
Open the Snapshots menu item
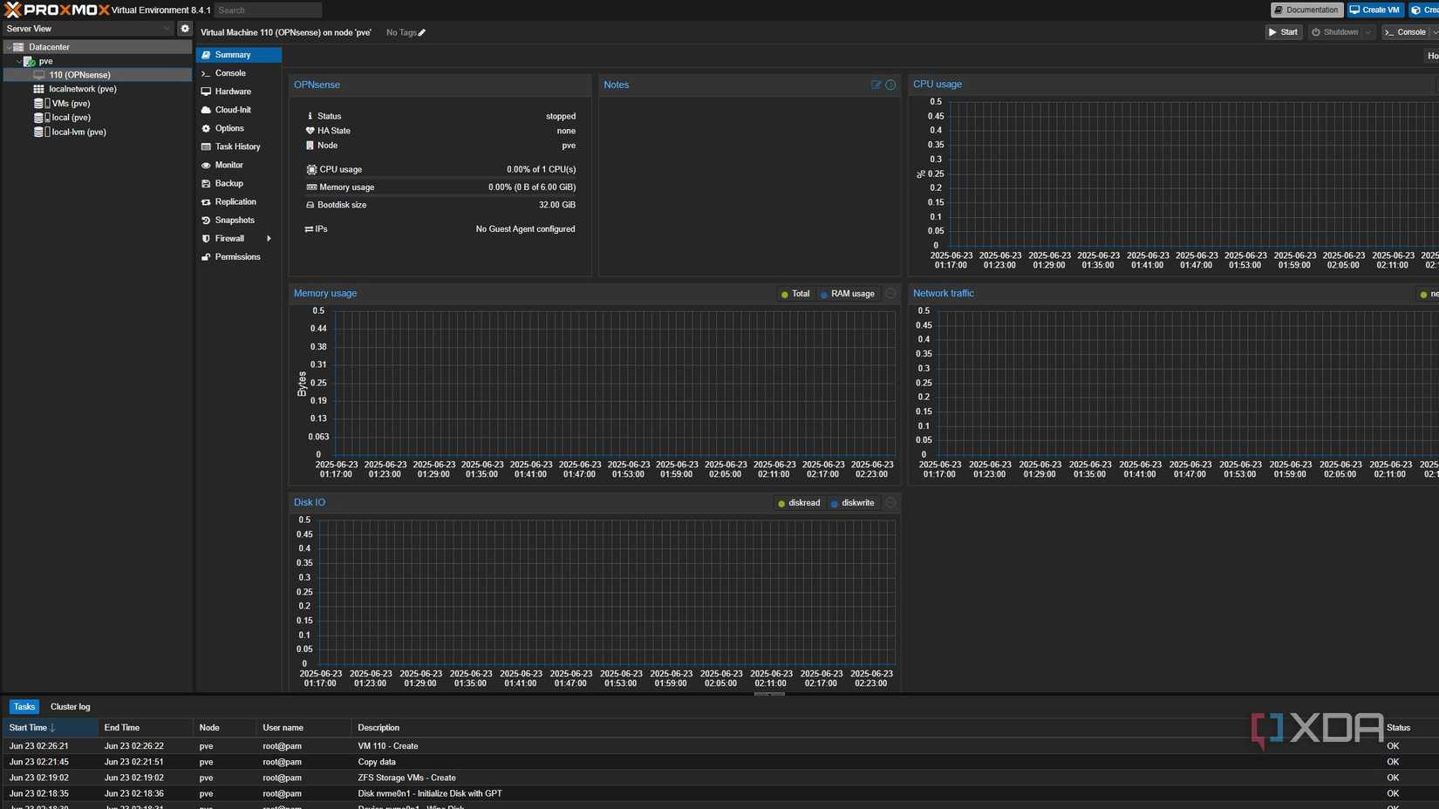[238, 220]
